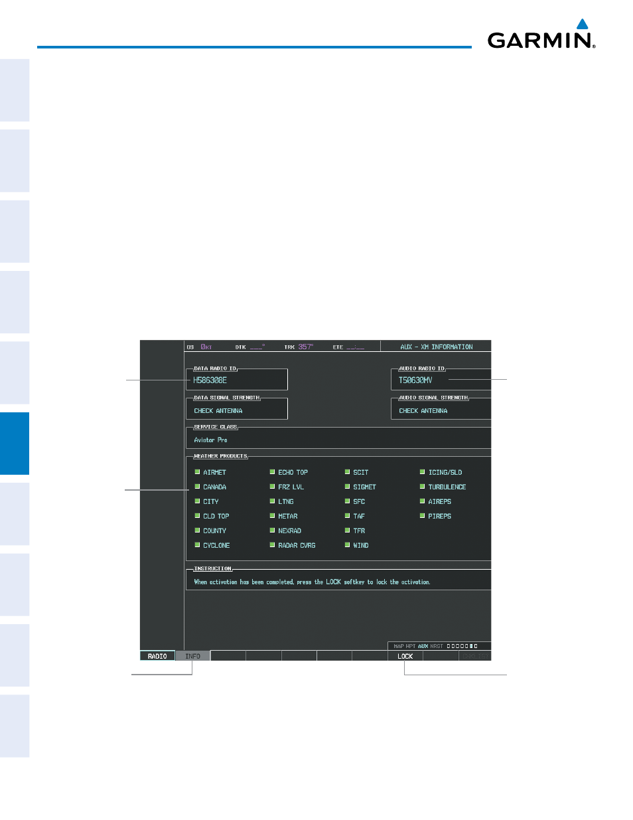Screen dimensions: 633x820
Task: Click the SFC weather product
Action: point(355,501)
